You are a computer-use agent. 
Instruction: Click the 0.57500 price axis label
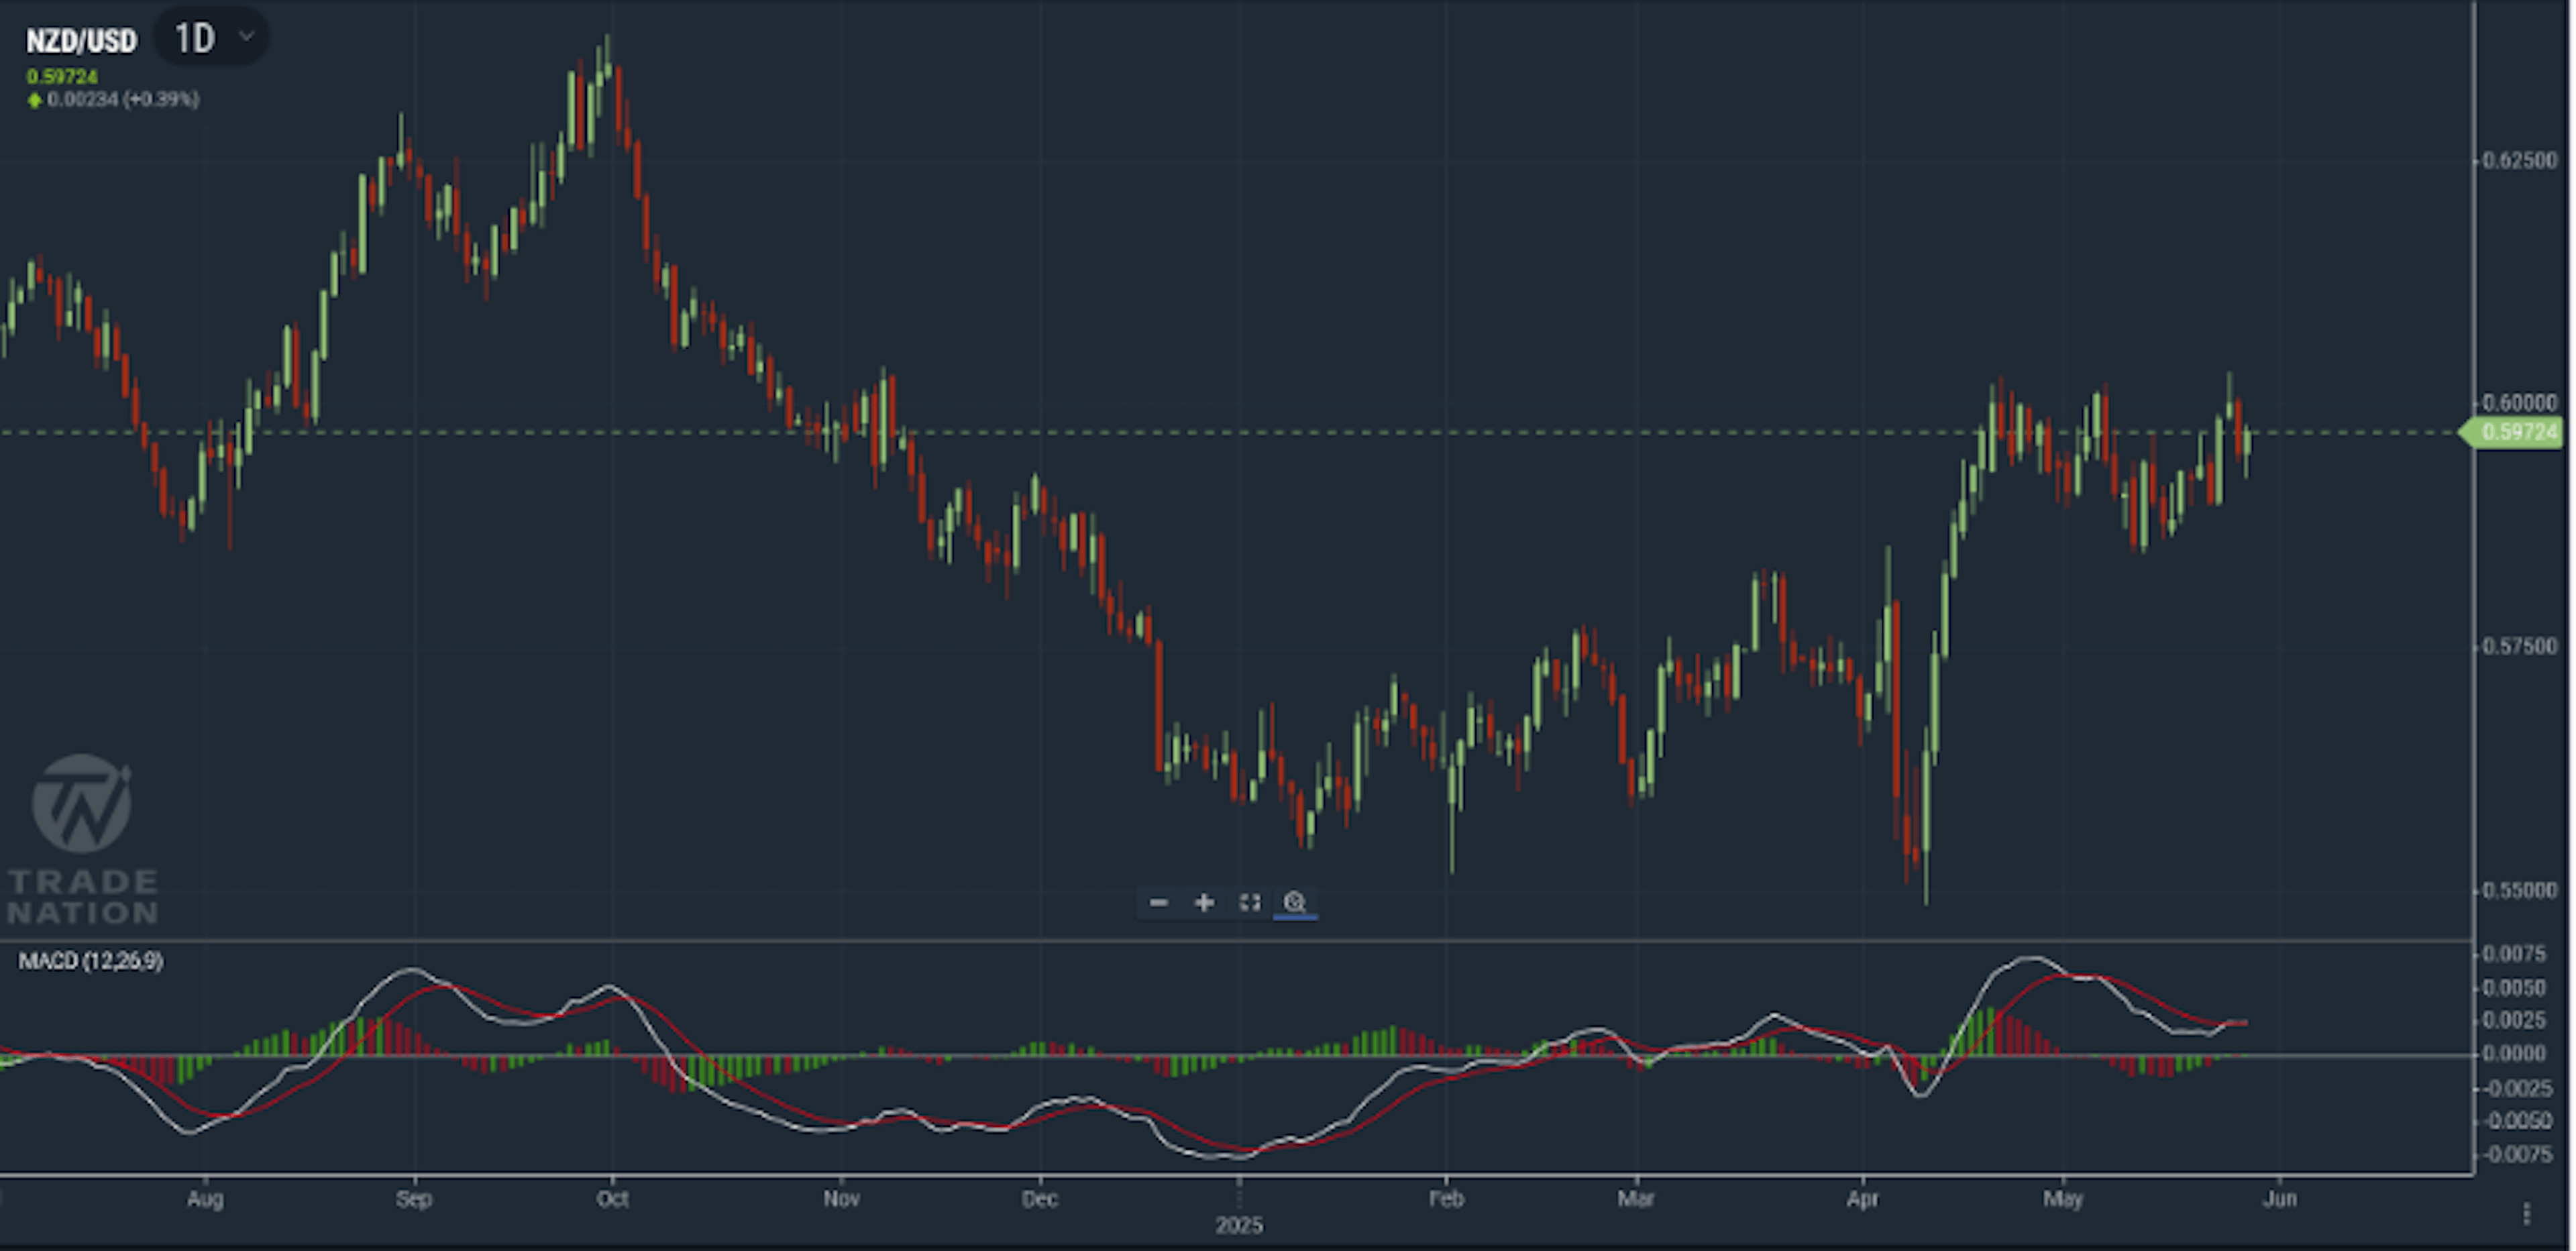click(x=2519, y=646)
